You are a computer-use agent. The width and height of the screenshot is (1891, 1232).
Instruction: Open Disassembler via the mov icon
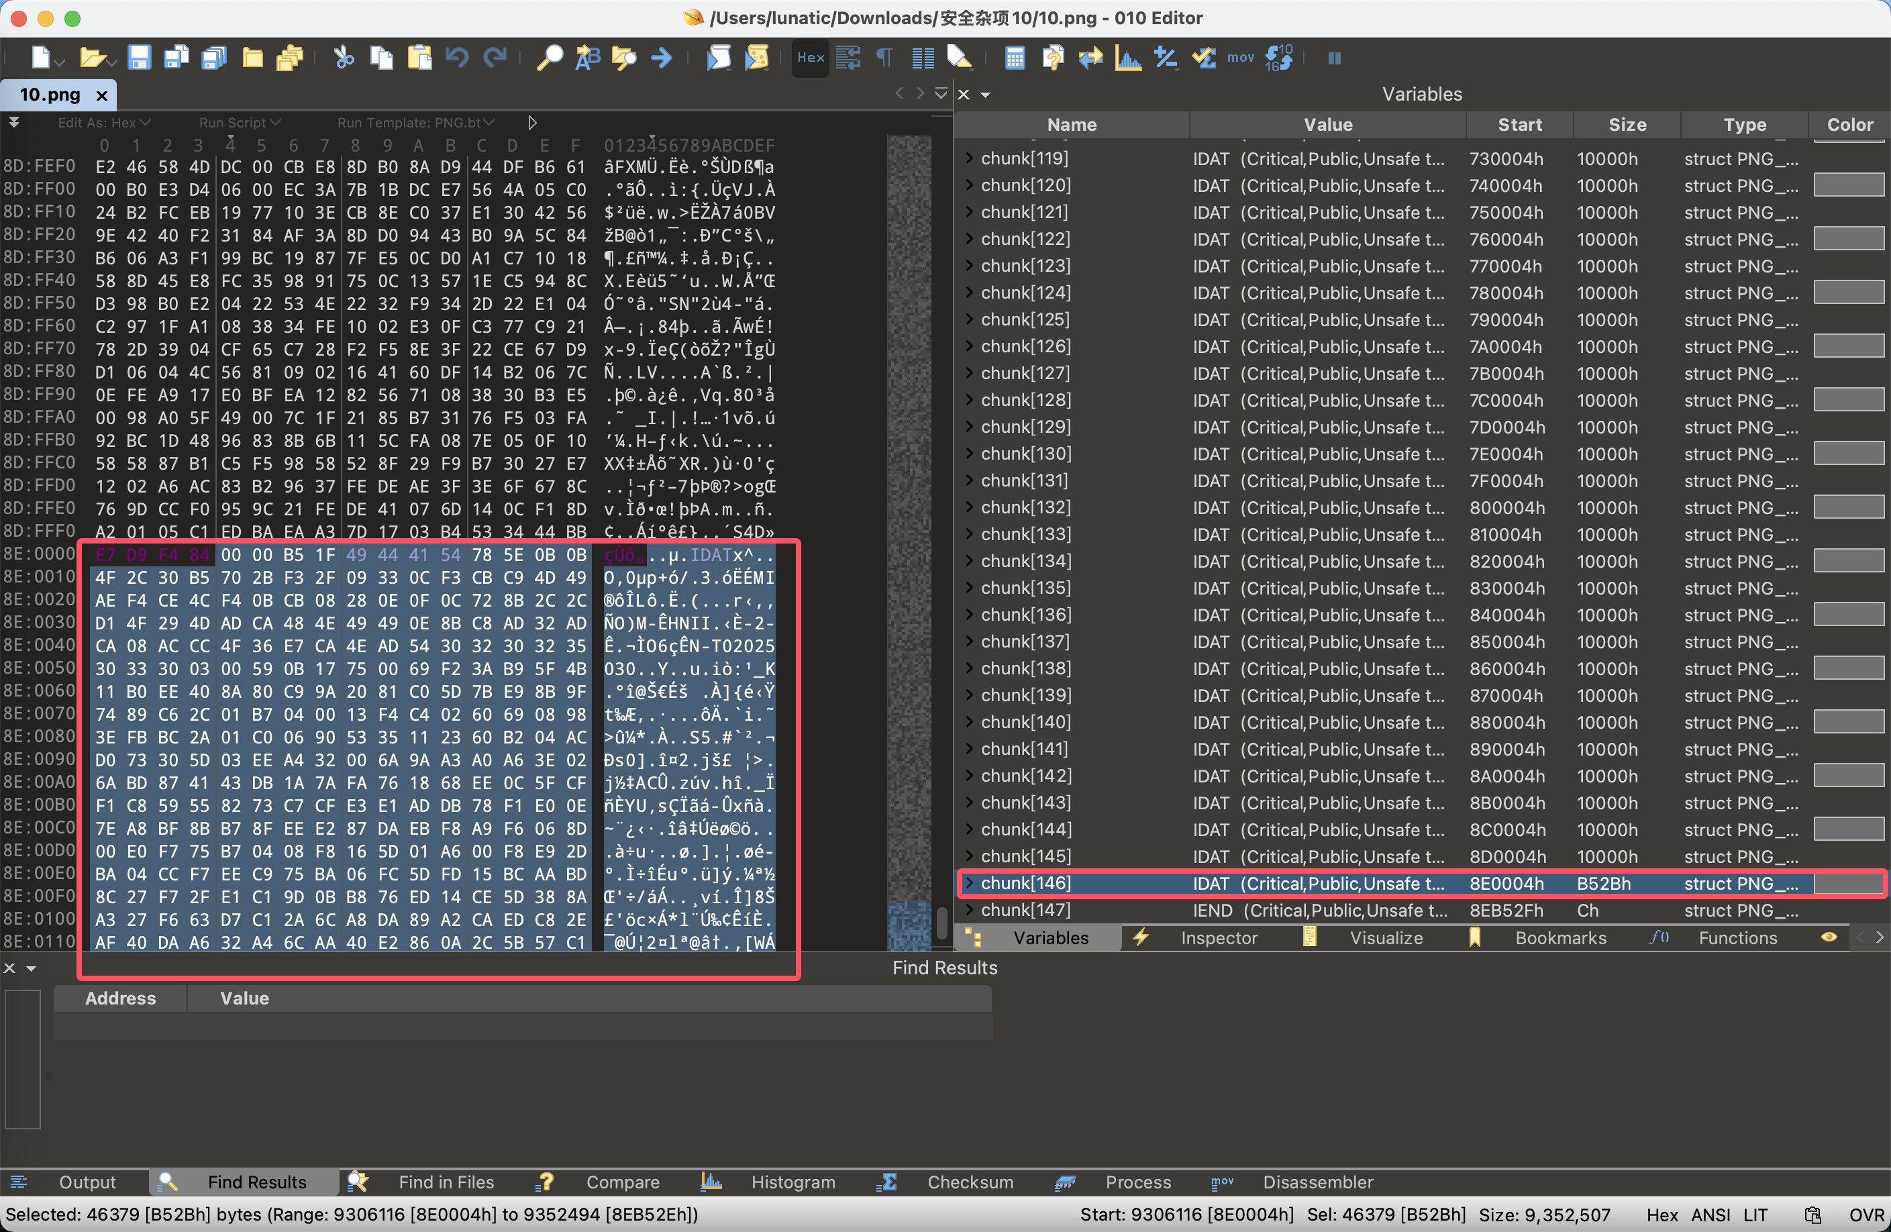pyautogui.click(x=1240, y=58)
